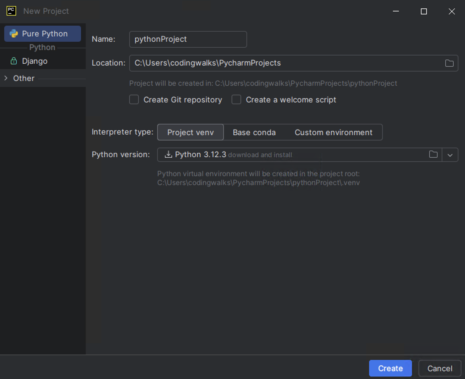Minimize the New Project window
Image resolution: width=465 pixels, height=379 pixels.
pyautogui.click(x=396, y=11)
